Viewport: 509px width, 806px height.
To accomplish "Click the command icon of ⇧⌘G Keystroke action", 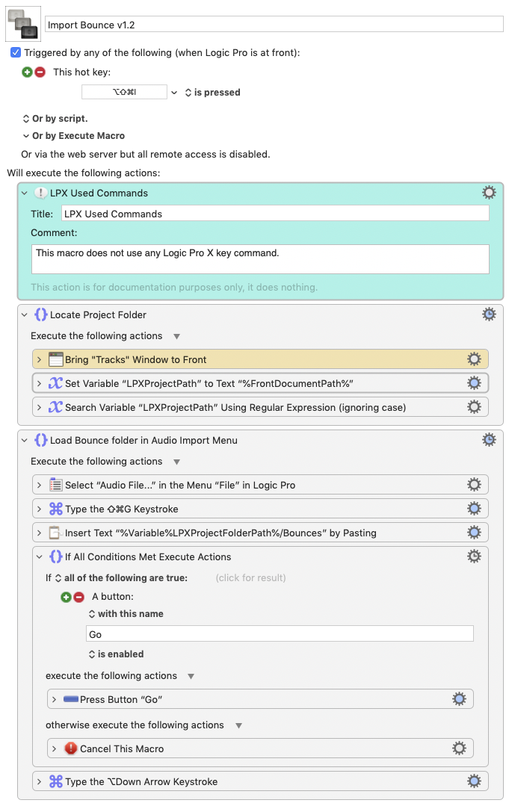I will click(55, 509).
